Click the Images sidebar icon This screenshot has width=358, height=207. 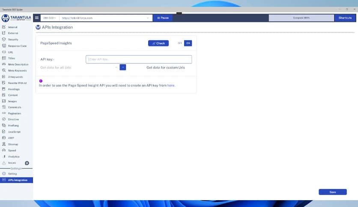click(4, 101)
